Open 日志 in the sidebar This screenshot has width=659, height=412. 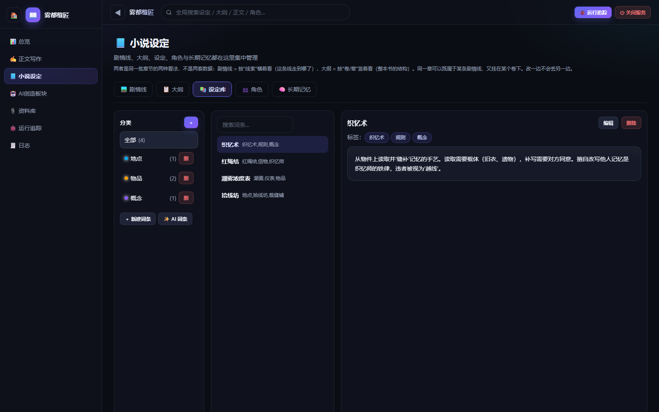point(51,145)
